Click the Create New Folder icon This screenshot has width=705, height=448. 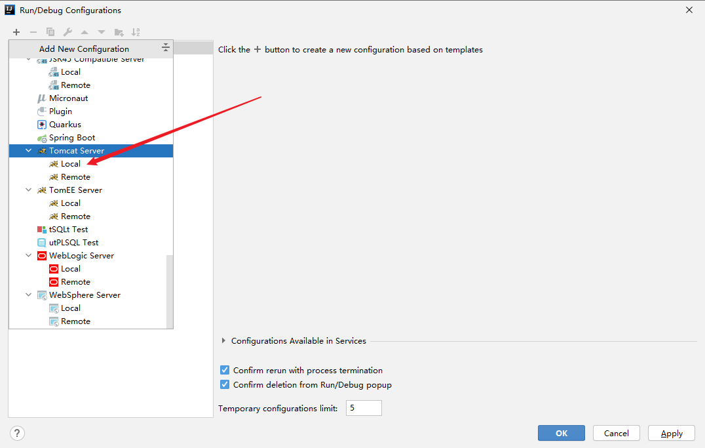tap(119, 32)
